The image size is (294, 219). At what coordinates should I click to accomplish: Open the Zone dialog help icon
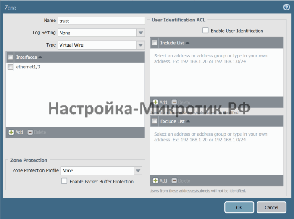(286, 7)
